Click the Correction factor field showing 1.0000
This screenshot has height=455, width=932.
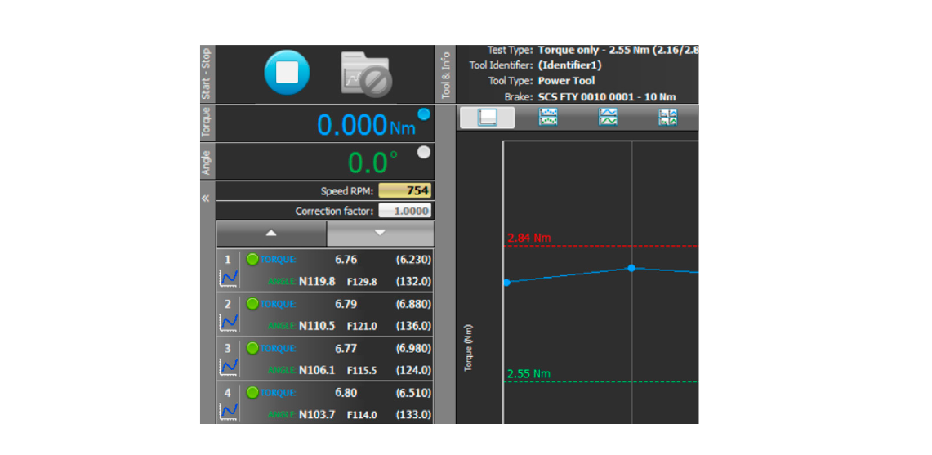coord(404,211)
